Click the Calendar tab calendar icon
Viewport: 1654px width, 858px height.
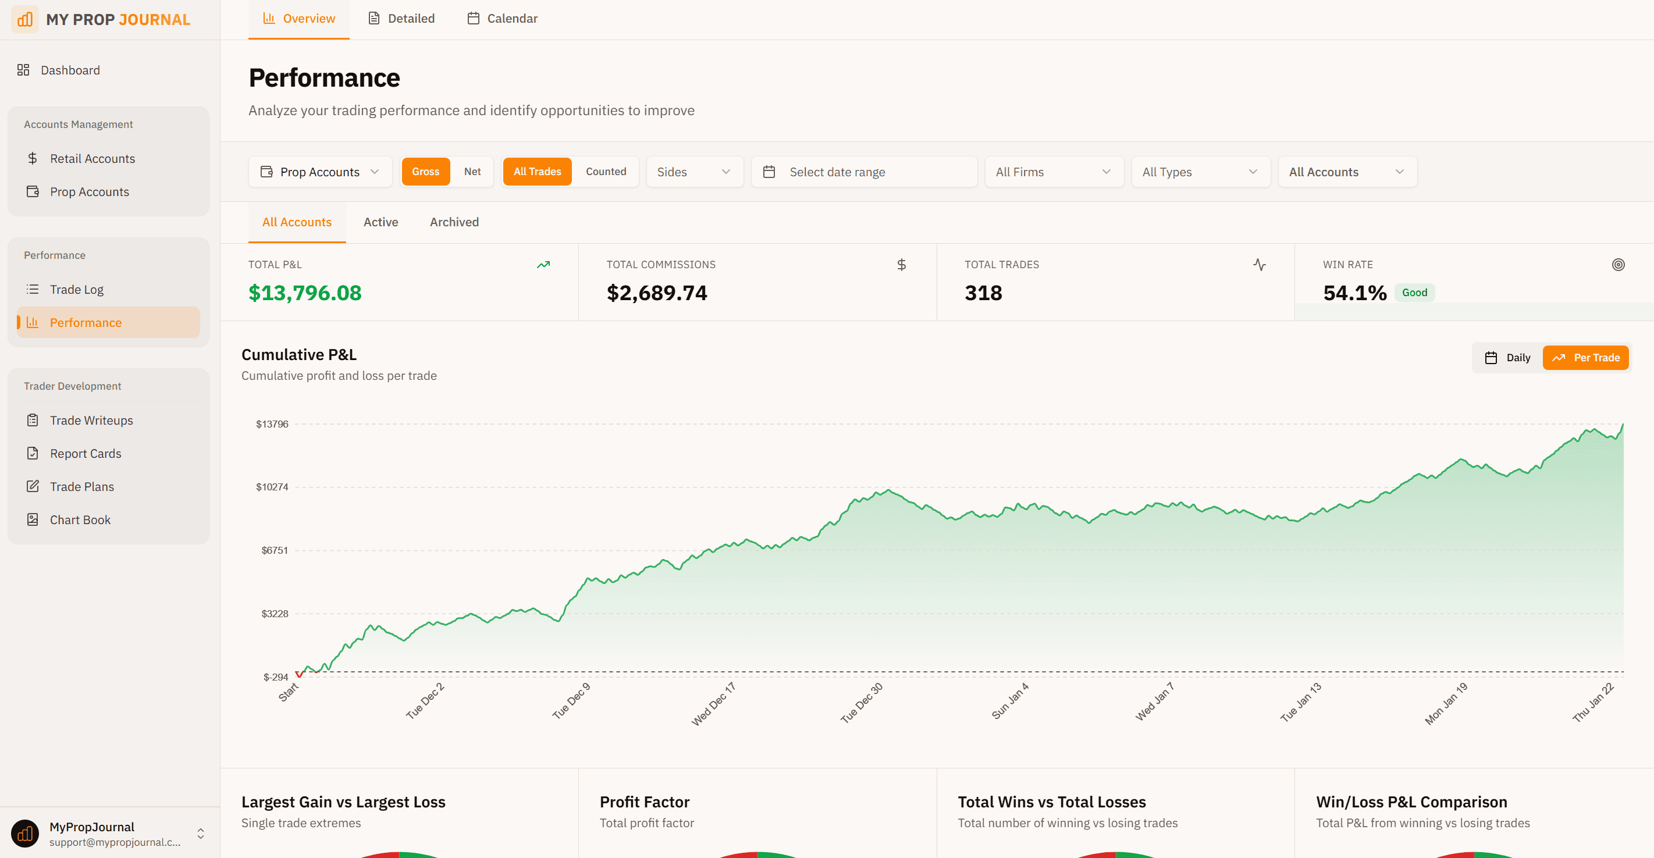click(x=473, y=18)
